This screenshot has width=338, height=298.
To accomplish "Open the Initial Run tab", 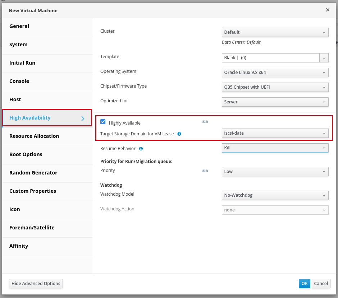I will [x=47, y=63].
